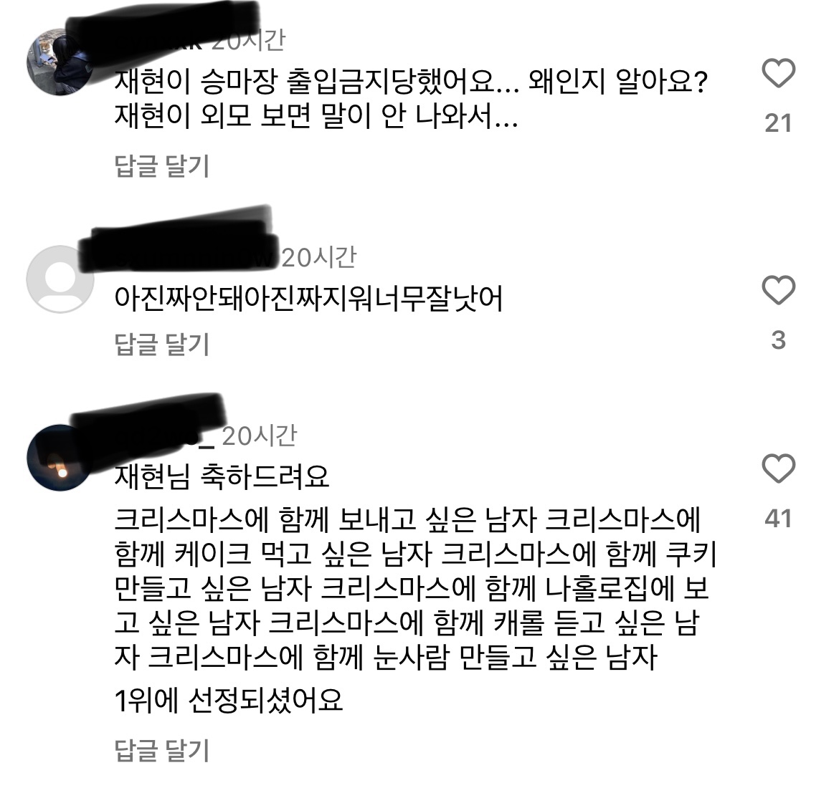
Task: Open the default gray avatar of second commenter
Action: 60,279
